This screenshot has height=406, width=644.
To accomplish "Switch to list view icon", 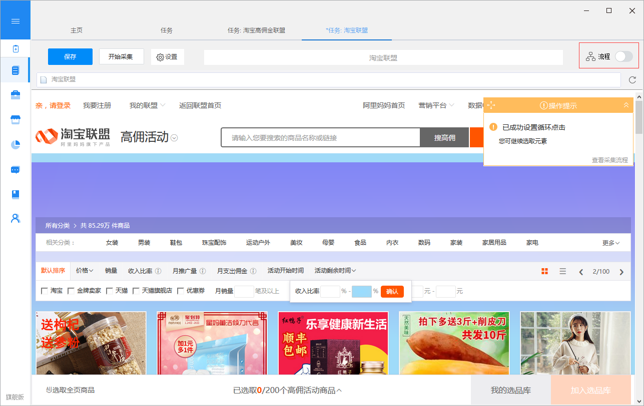I will pyautogui.click(x=563, y=271).
